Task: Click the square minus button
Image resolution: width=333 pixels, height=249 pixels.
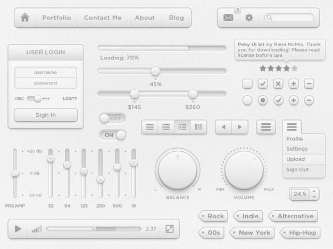Action: 309,84
